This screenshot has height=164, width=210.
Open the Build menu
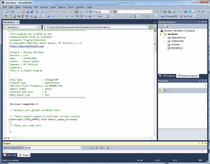coord(53,7)
